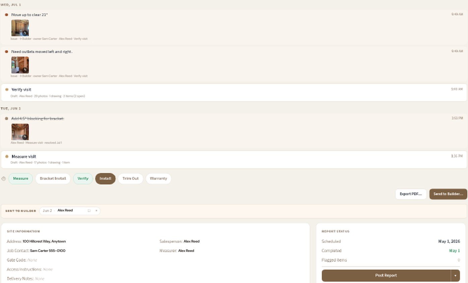The width and height of the screenshot is (468, 283).
Task: Click the small icon left of the Measure tab
Action: coord(4,179)
